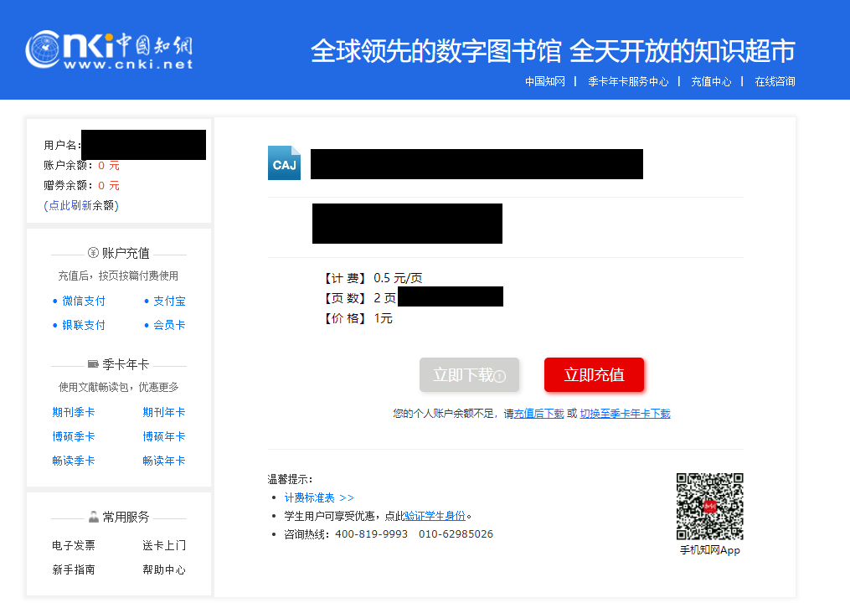Open the 期刊年卡 link
The image size is (850, 608).
point(164,411)
